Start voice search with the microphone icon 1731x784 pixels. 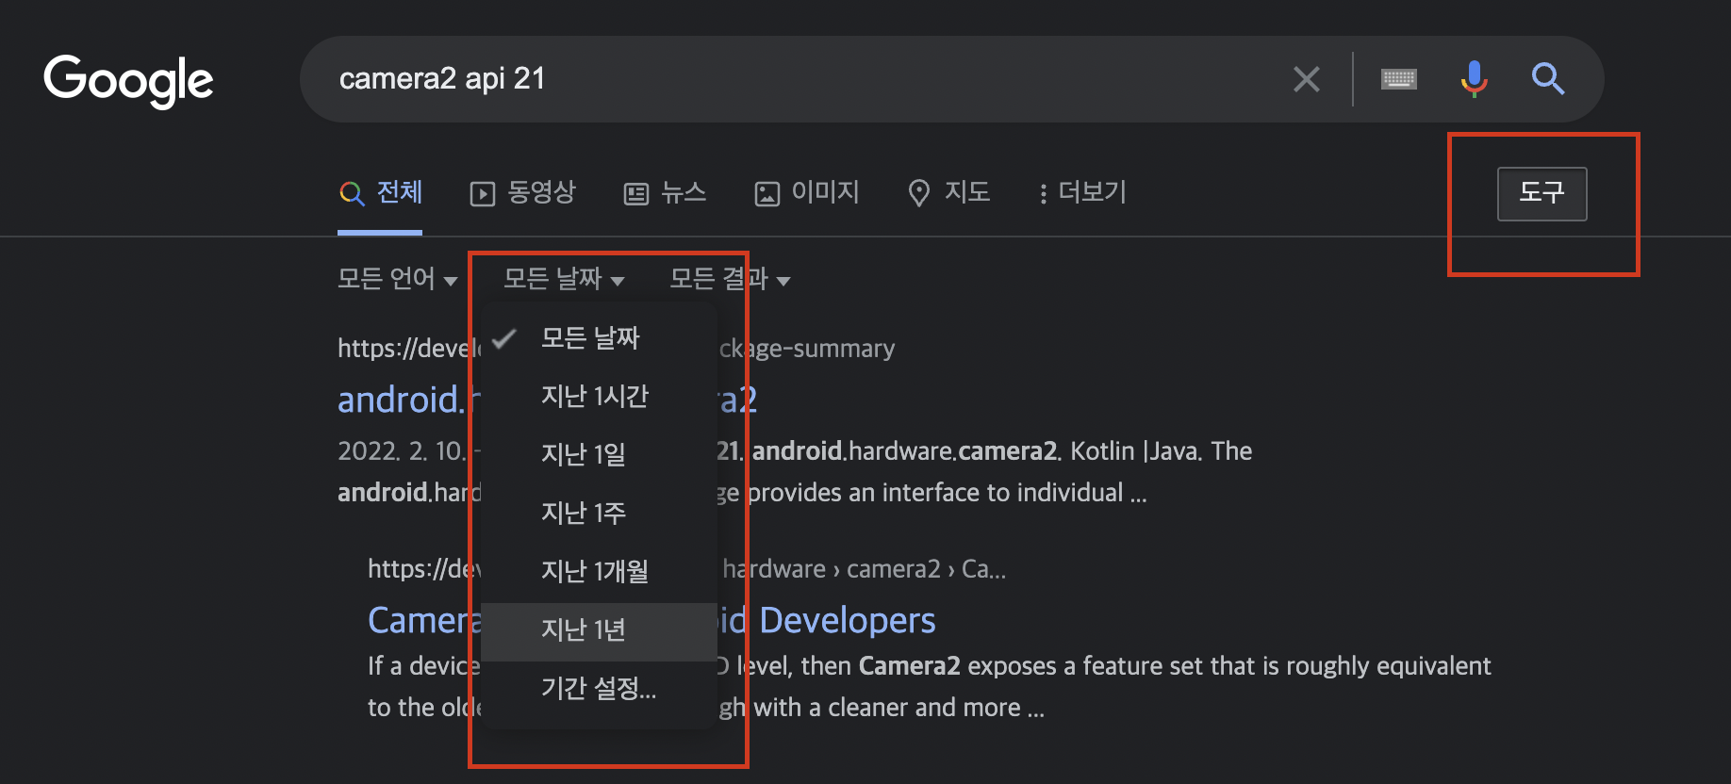[1474, 79]
